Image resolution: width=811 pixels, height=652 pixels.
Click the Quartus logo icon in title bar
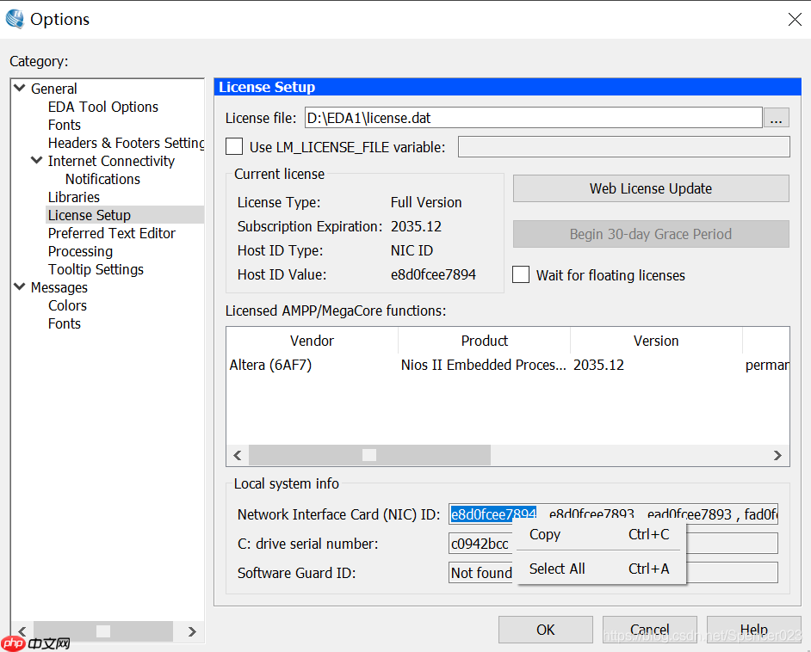pos(15,18)
